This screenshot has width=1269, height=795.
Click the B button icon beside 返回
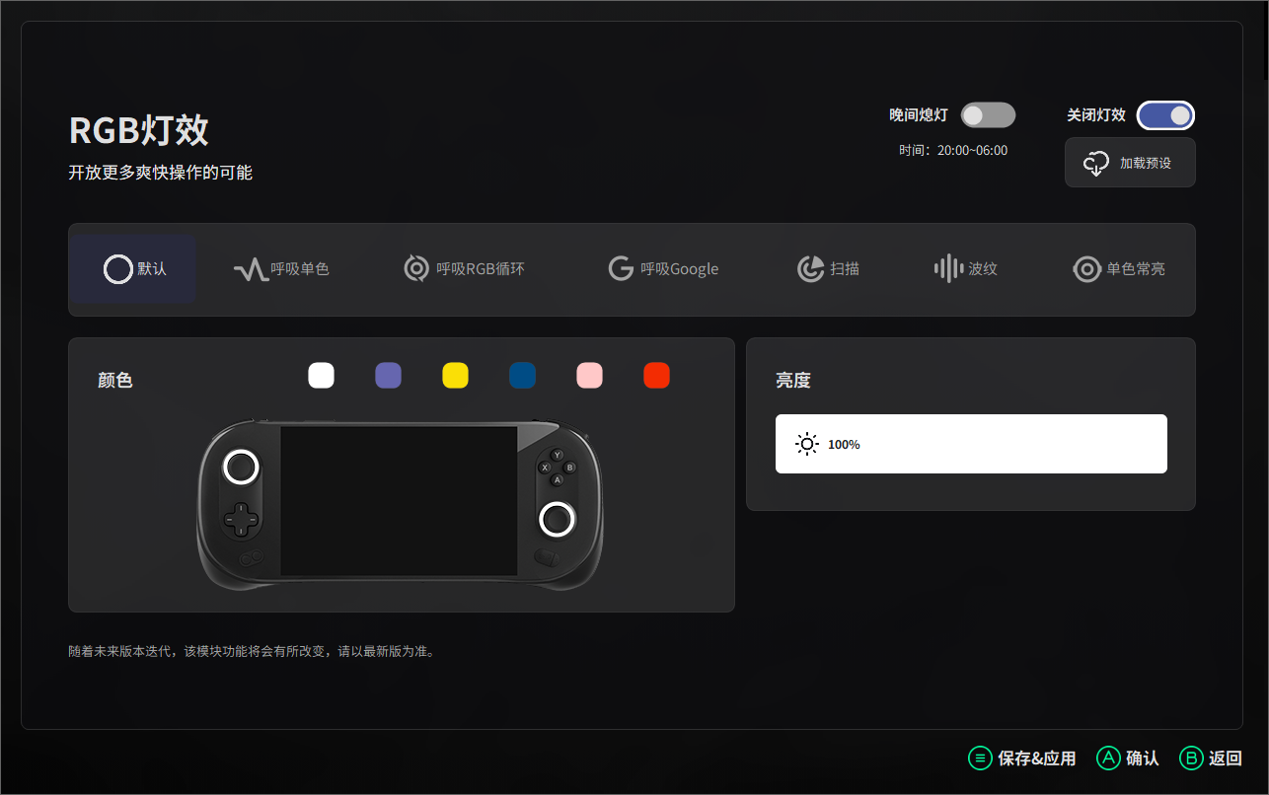1191,759
